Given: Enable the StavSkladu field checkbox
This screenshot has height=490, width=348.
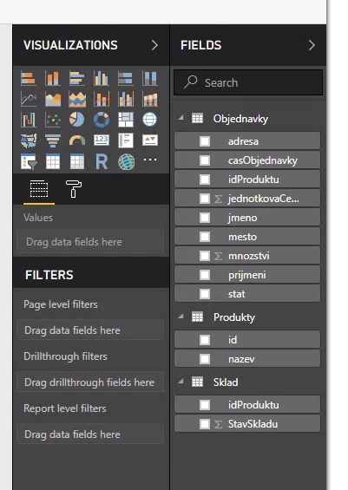Looking at the screenshot, I should (205, 424).
